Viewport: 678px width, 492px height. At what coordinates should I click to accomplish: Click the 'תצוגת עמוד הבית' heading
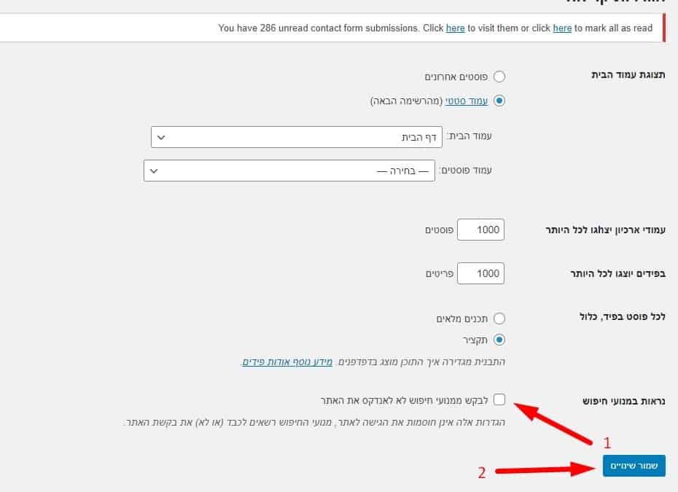[x=628, y=75]
